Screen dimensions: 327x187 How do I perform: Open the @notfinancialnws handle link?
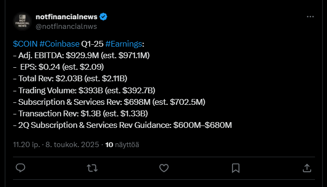coord(66,26)
